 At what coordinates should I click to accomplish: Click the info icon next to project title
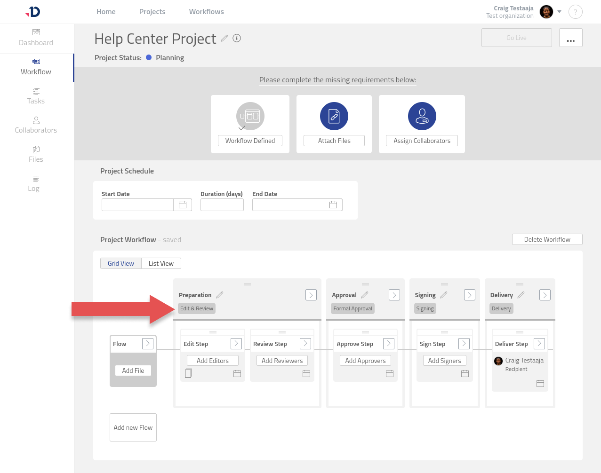pos(237,38)
